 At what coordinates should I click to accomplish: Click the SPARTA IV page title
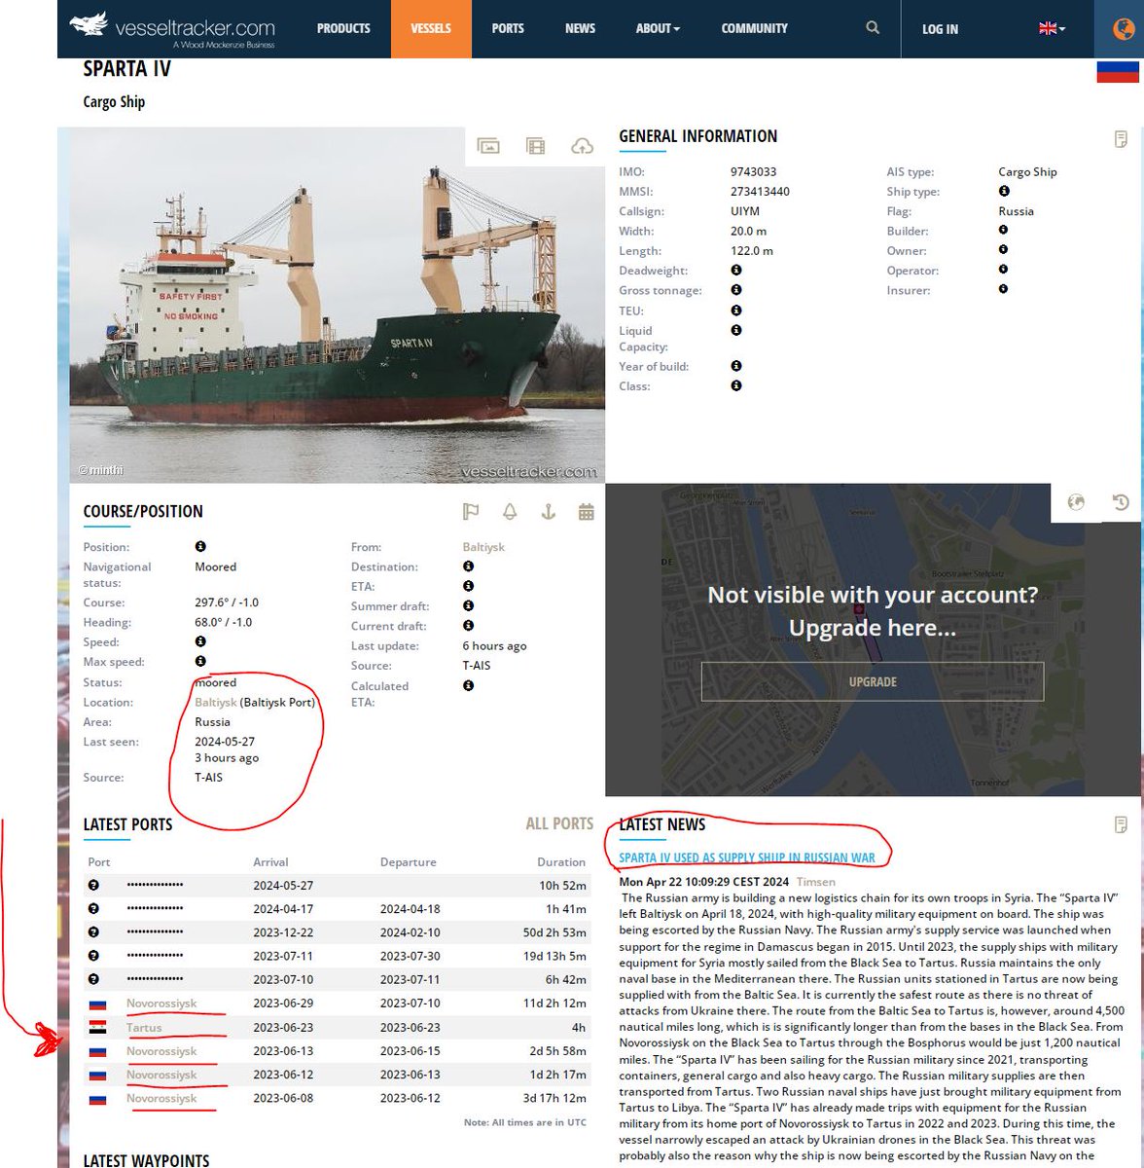pos(126,68)
